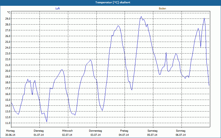Click the 28,0 y-axis value
This screenshot has width=221, height=138.
pos(8,25)
